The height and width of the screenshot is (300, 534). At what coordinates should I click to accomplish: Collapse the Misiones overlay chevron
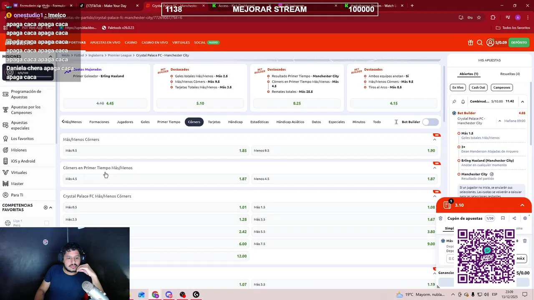[50, 56]
